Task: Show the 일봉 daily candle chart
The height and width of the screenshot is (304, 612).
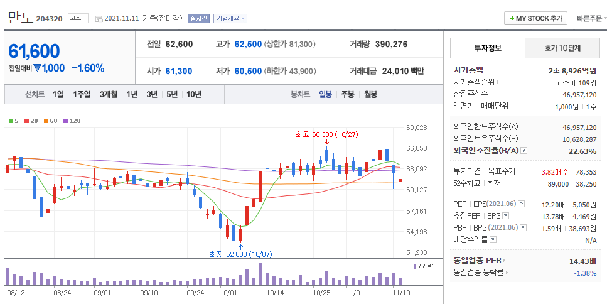Action: pos(326,94)
